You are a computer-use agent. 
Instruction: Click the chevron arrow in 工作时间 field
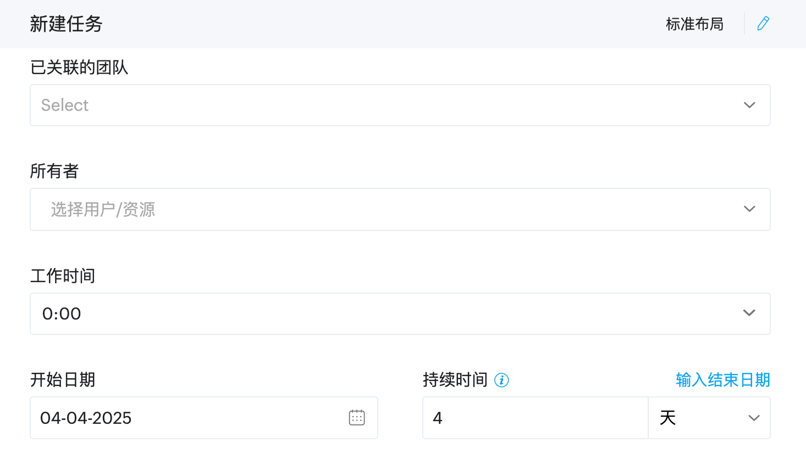click(x=749, y=313)
